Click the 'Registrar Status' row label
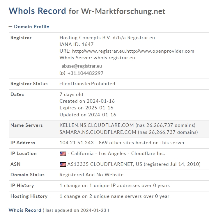This screenshot has width=209, height=215. (29, 83)
